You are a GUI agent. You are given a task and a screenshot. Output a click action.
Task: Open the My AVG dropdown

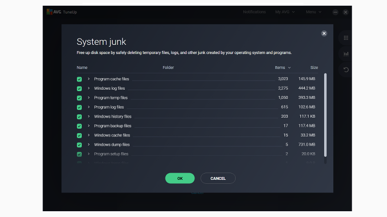click(x=285, y=12)
